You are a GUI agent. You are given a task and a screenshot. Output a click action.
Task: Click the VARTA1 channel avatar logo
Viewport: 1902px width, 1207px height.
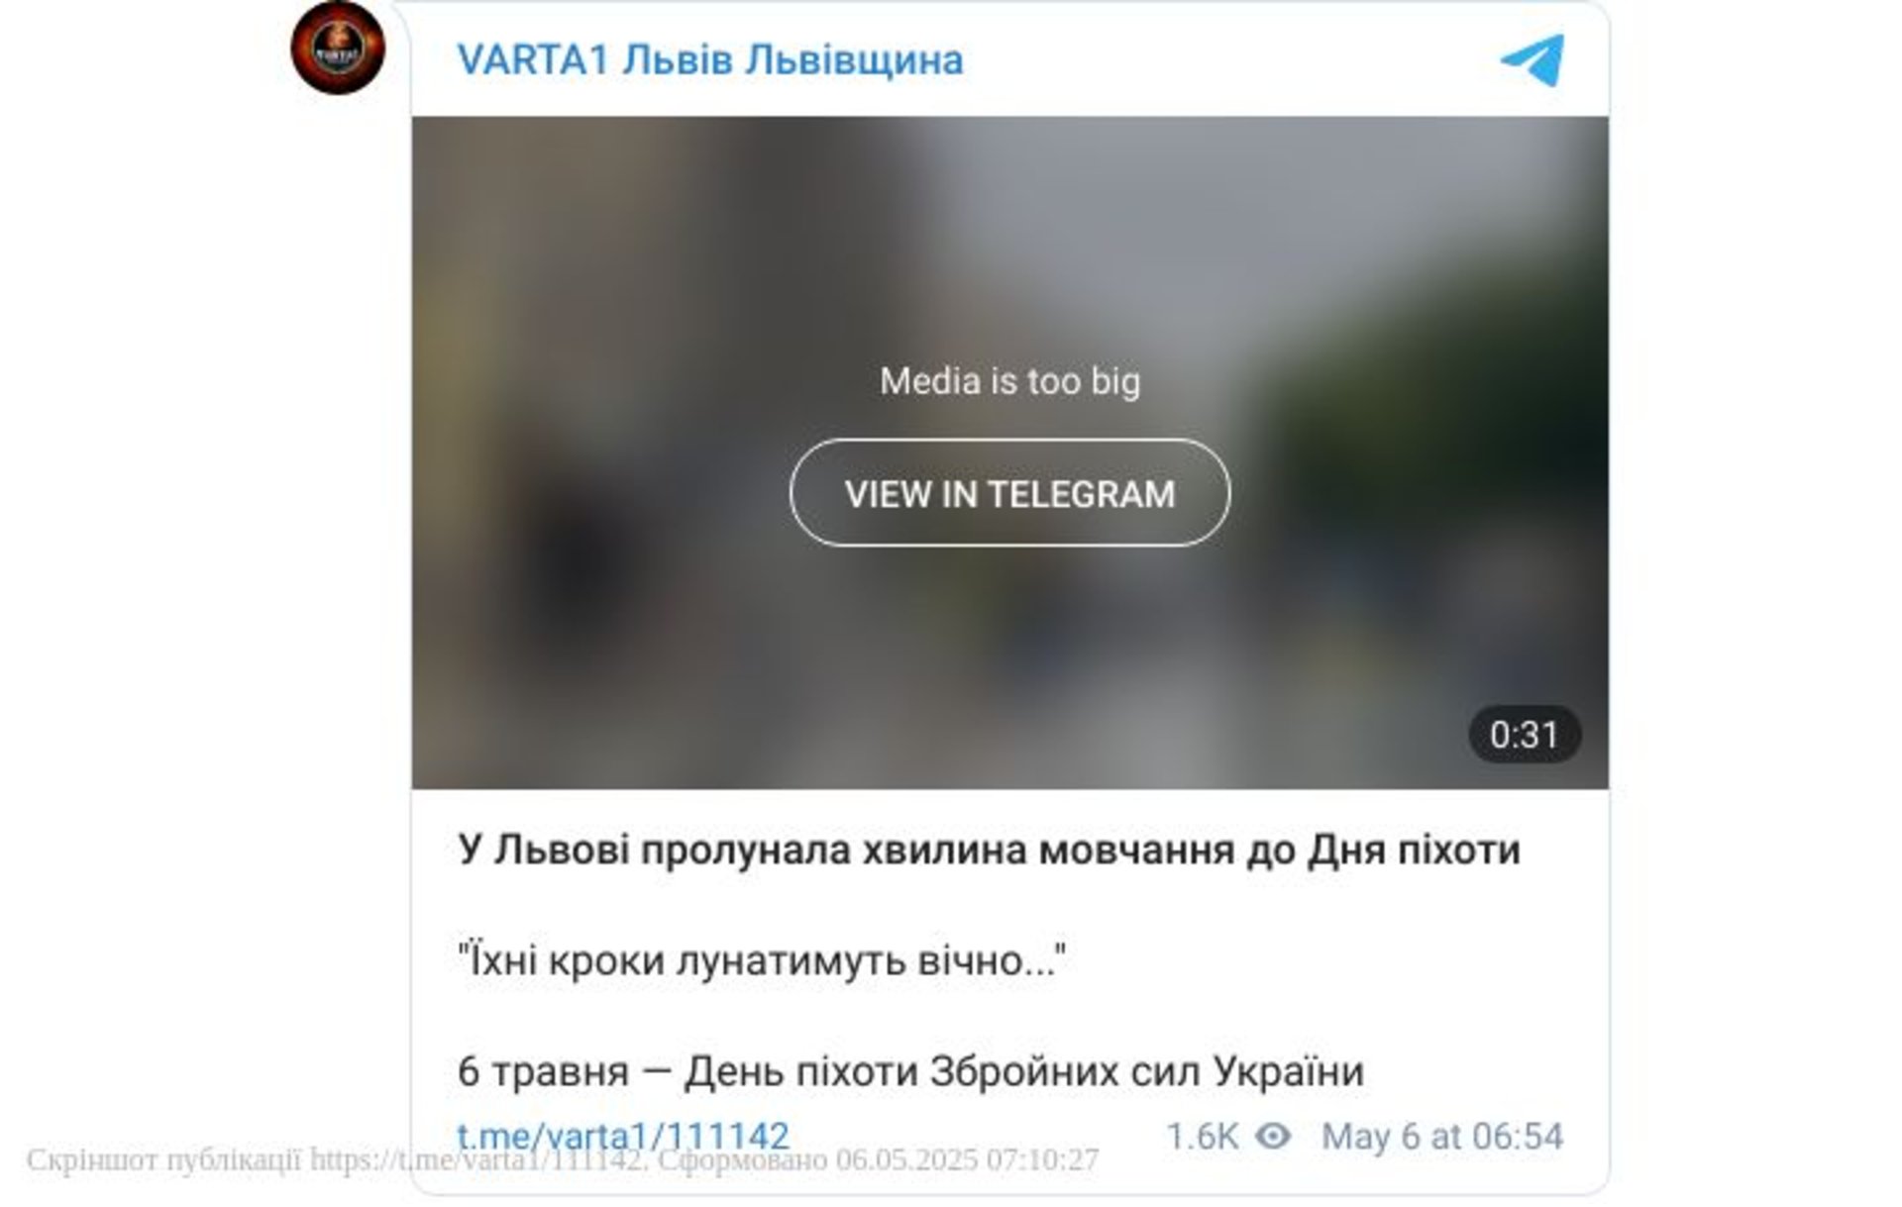[x=338, y=48]
